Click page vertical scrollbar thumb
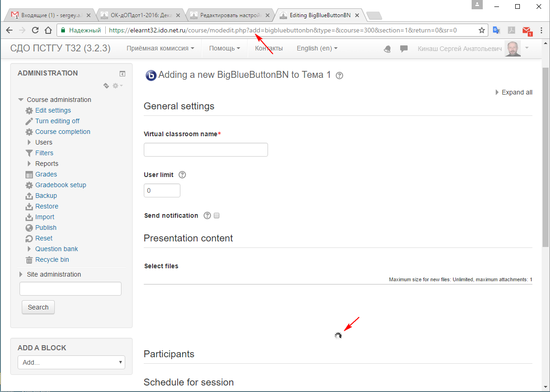Image resolution: width=550 pixels, height=392 pixels. 545,157
